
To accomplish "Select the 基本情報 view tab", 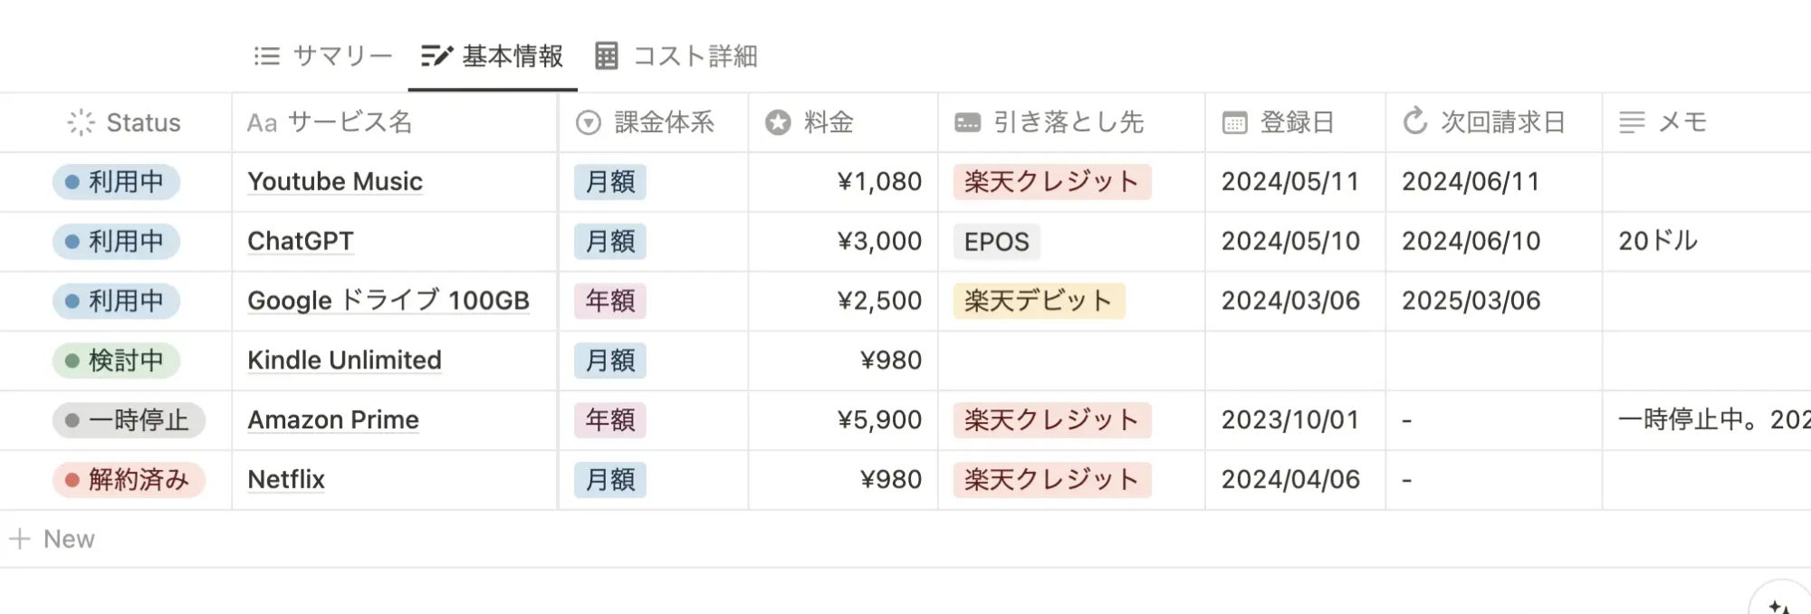I will [x=493, y=56].
